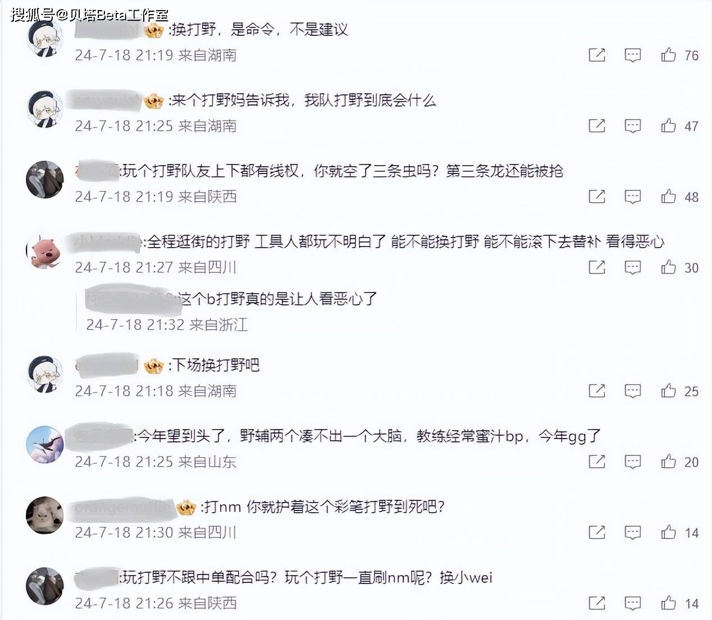Reply to the 换打野是命令 comment
The height and width of the screenshot is (620, 712).
pyautogui.click(x=633, y=55)
